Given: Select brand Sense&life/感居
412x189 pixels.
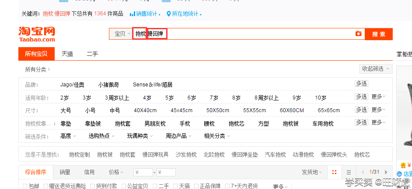Looking at the screenshot, I should pyautogui.click(x=153, y=85).
